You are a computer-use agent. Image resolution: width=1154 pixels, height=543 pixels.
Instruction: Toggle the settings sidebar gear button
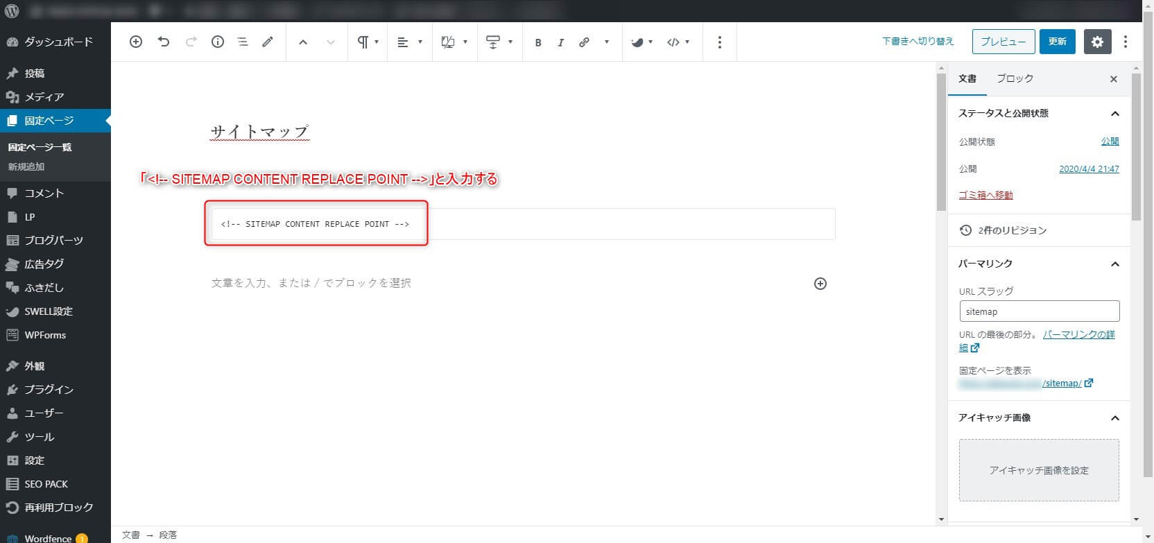[x=1096, y=42]
